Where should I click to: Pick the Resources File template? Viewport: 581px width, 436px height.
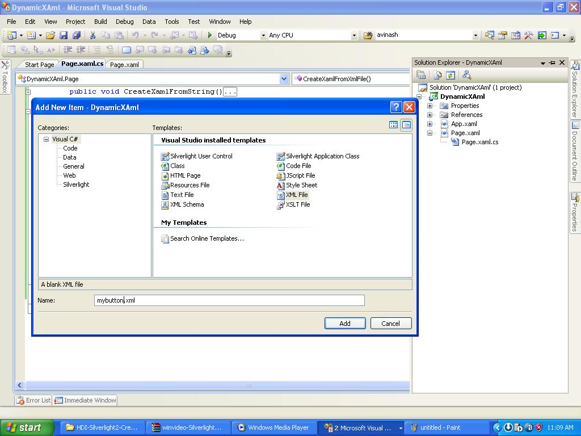point(186,185)
